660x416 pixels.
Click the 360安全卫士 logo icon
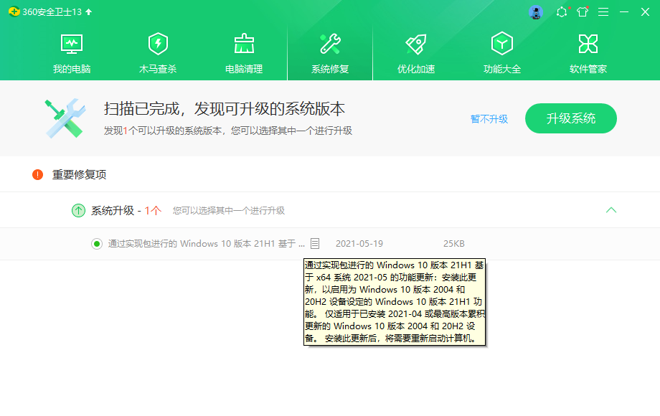14,11
